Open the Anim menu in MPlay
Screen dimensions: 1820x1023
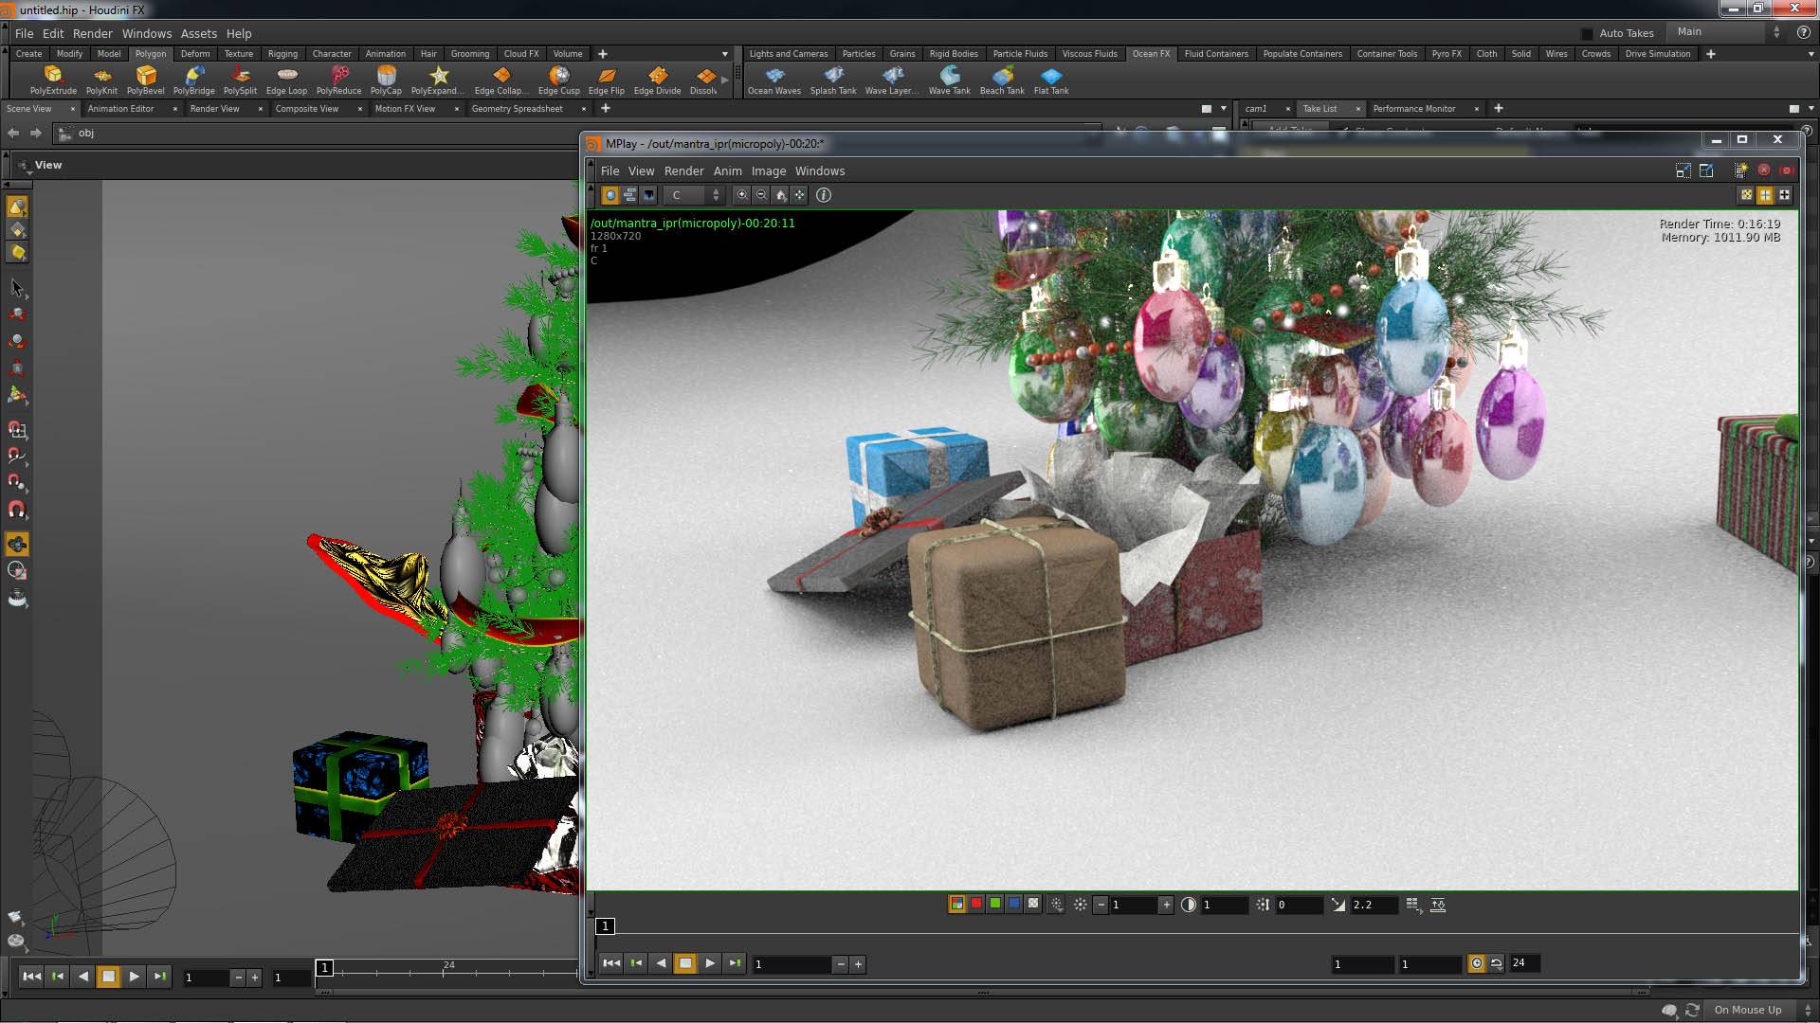pos(727,170)
